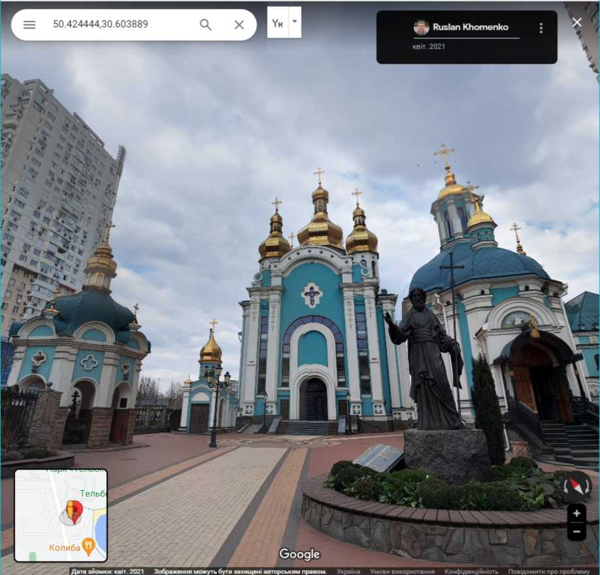Open Ruslan Khomenko's contributor profile link

point(470,27)
